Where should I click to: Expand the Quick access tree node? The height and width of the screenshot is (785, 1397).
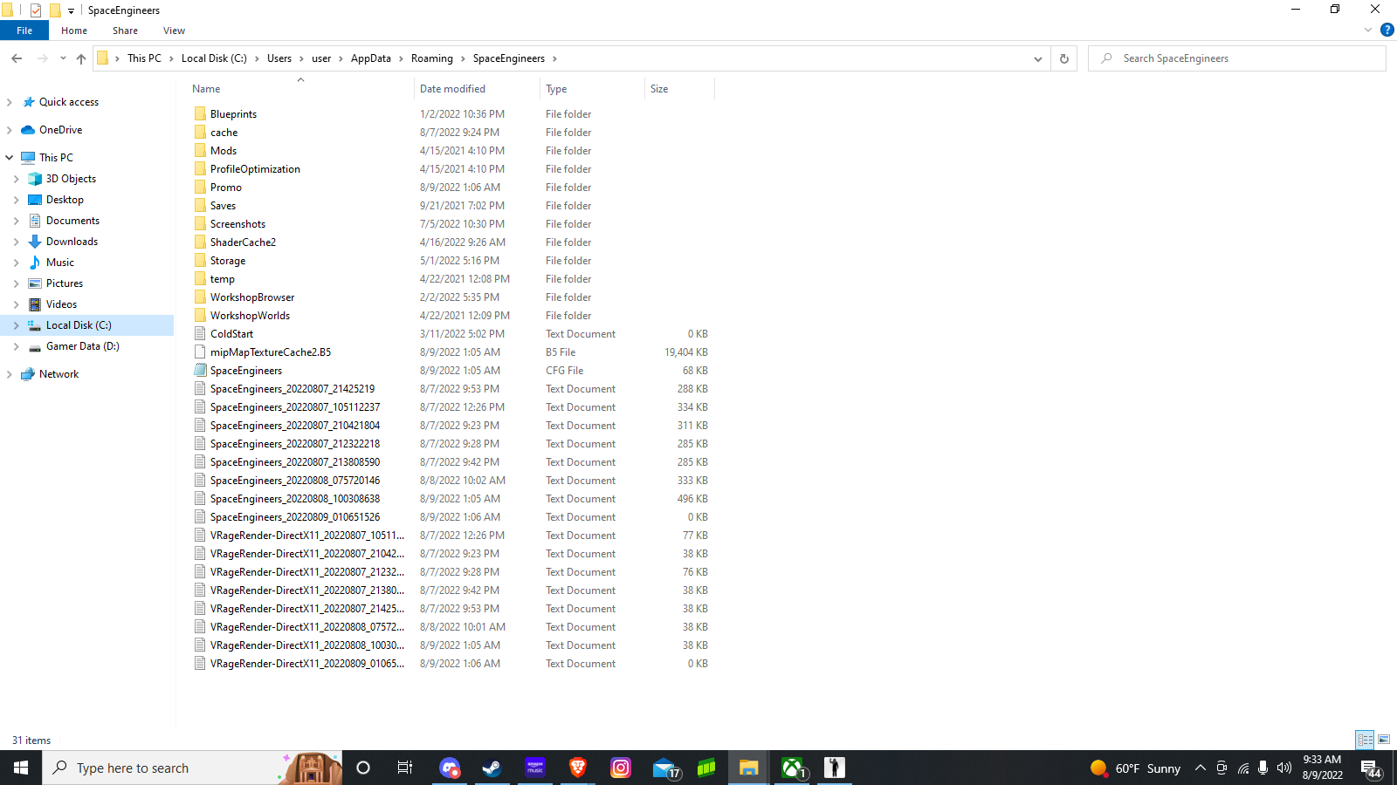(10, 102)
